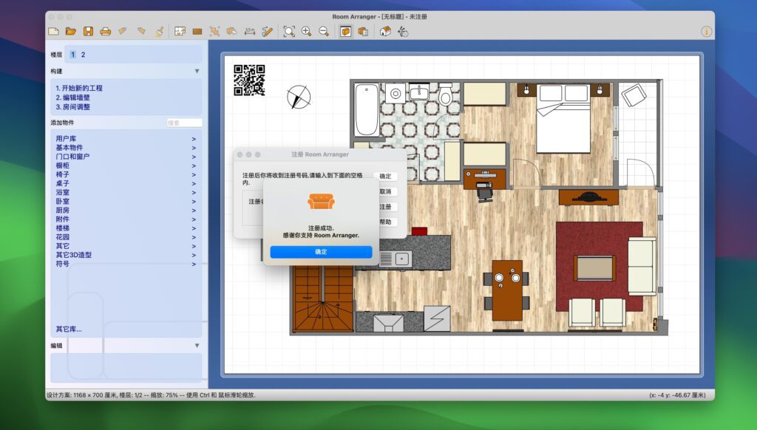Confirm registration by pressing the blue 确定 button
Screen dimensions: 757x430
point(321,251)
